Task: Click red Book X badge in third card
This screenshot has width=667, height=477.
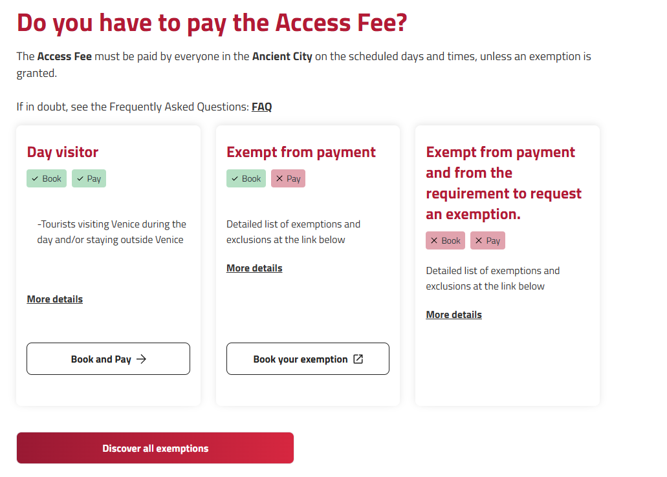Action: (445, 241)
